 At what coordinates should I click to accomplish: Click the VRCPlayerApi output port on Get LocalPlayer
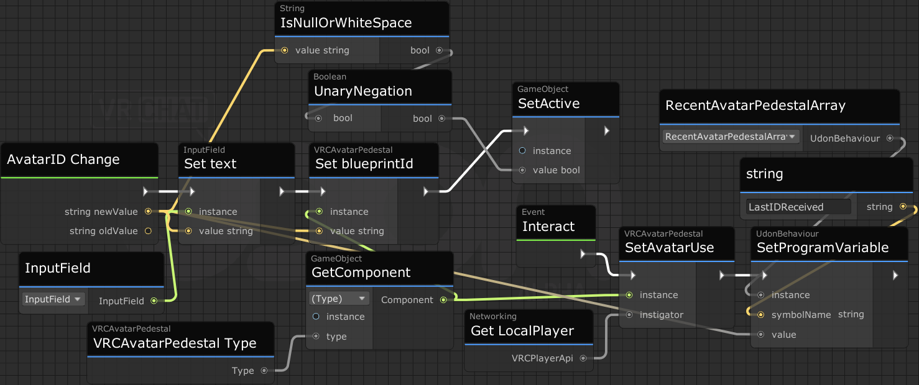pos(583,358)
